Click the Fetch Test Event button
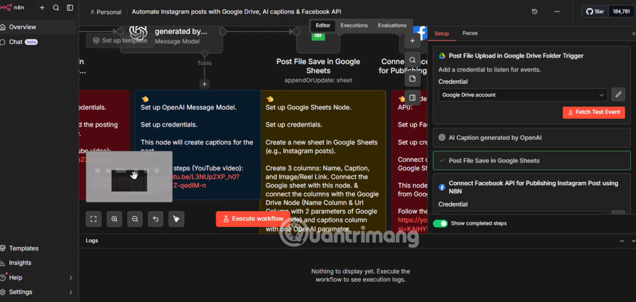Screen dimensions: 636x302 [x=593, y=112]
